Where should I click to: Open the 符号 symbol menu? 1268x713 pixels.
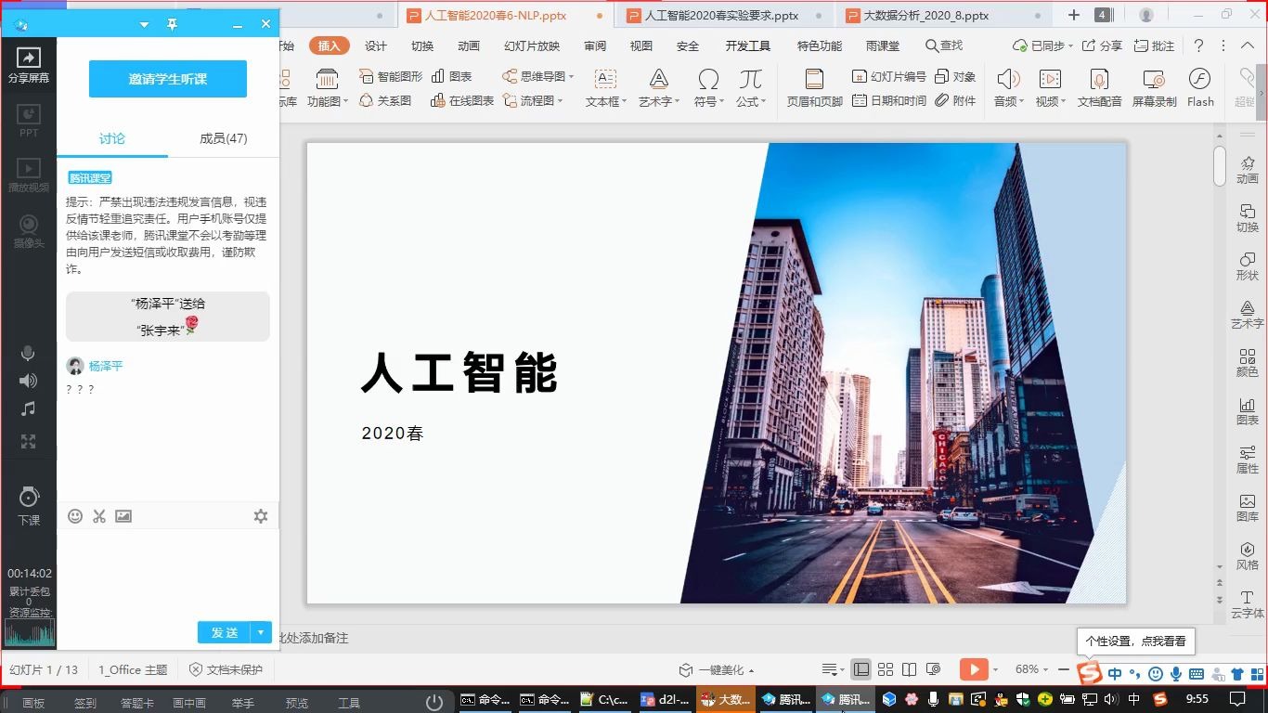[x=709, y=88]
